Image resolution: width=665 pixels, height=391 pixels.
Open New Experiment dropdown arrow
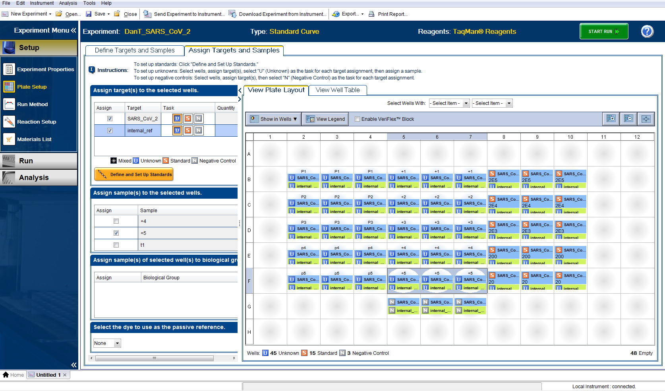point(50,14)
